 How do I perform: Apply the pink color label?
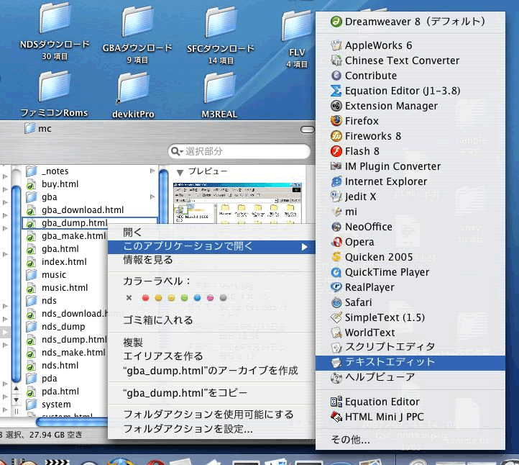(210, 298)
